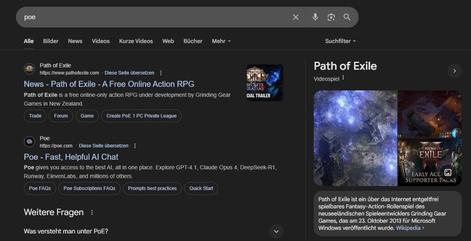Screen dimensions: 471x241
Task: Open the Prompts best practices chip
Action: pos(152,188)
